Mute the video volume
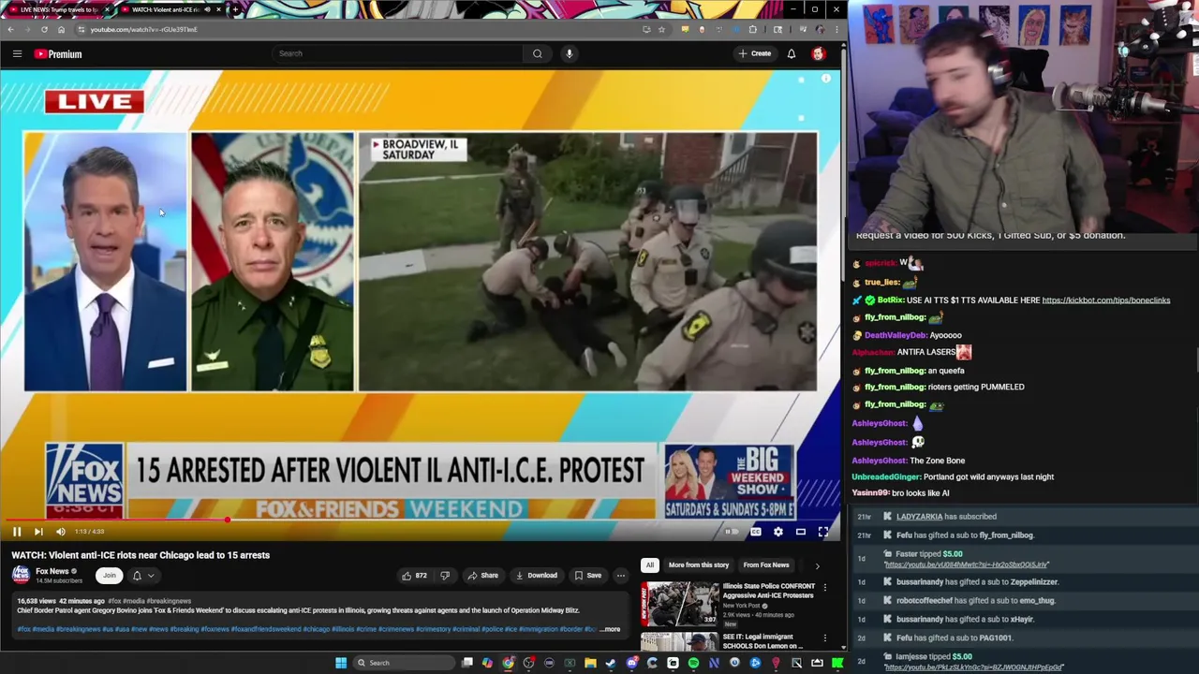The image size is (1199, 674). pyautogui.click(x=61, y=532)
